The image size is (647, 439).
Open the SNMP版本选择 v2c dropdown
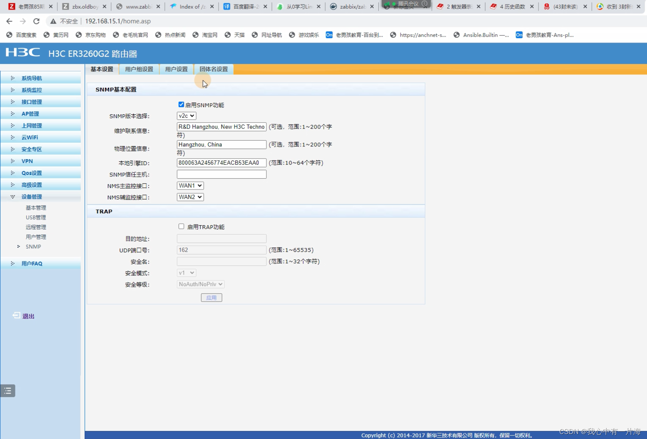pos(186,116)
